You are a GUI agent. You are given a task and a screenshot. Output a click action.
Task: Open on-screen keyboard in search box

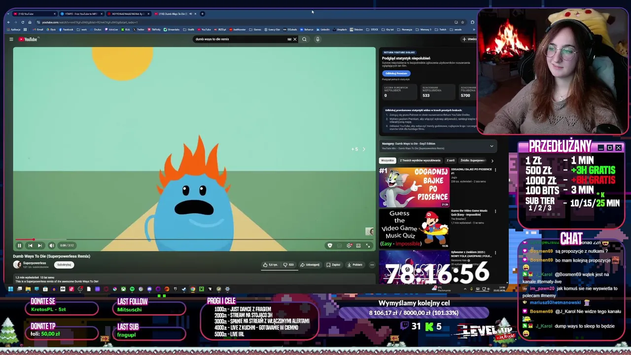pos(289,39)
